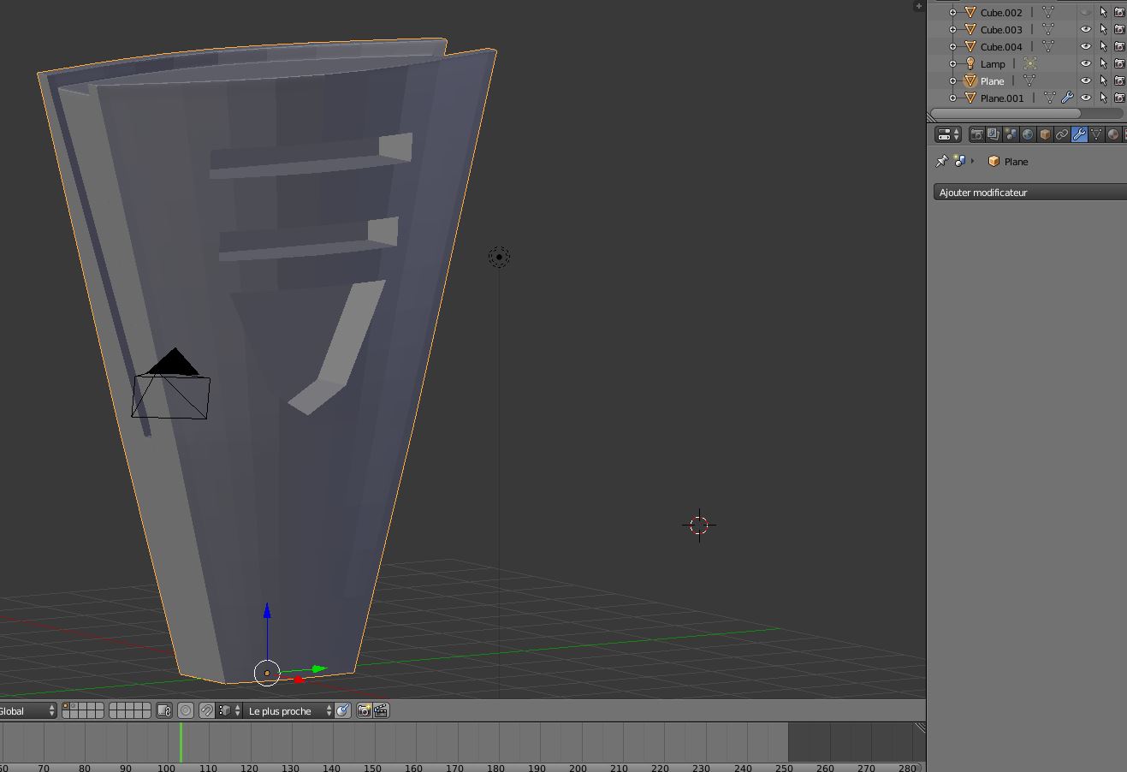
Task: Toggle Cube.004 renderability camera icon
Action: [x=1119, y=46]
